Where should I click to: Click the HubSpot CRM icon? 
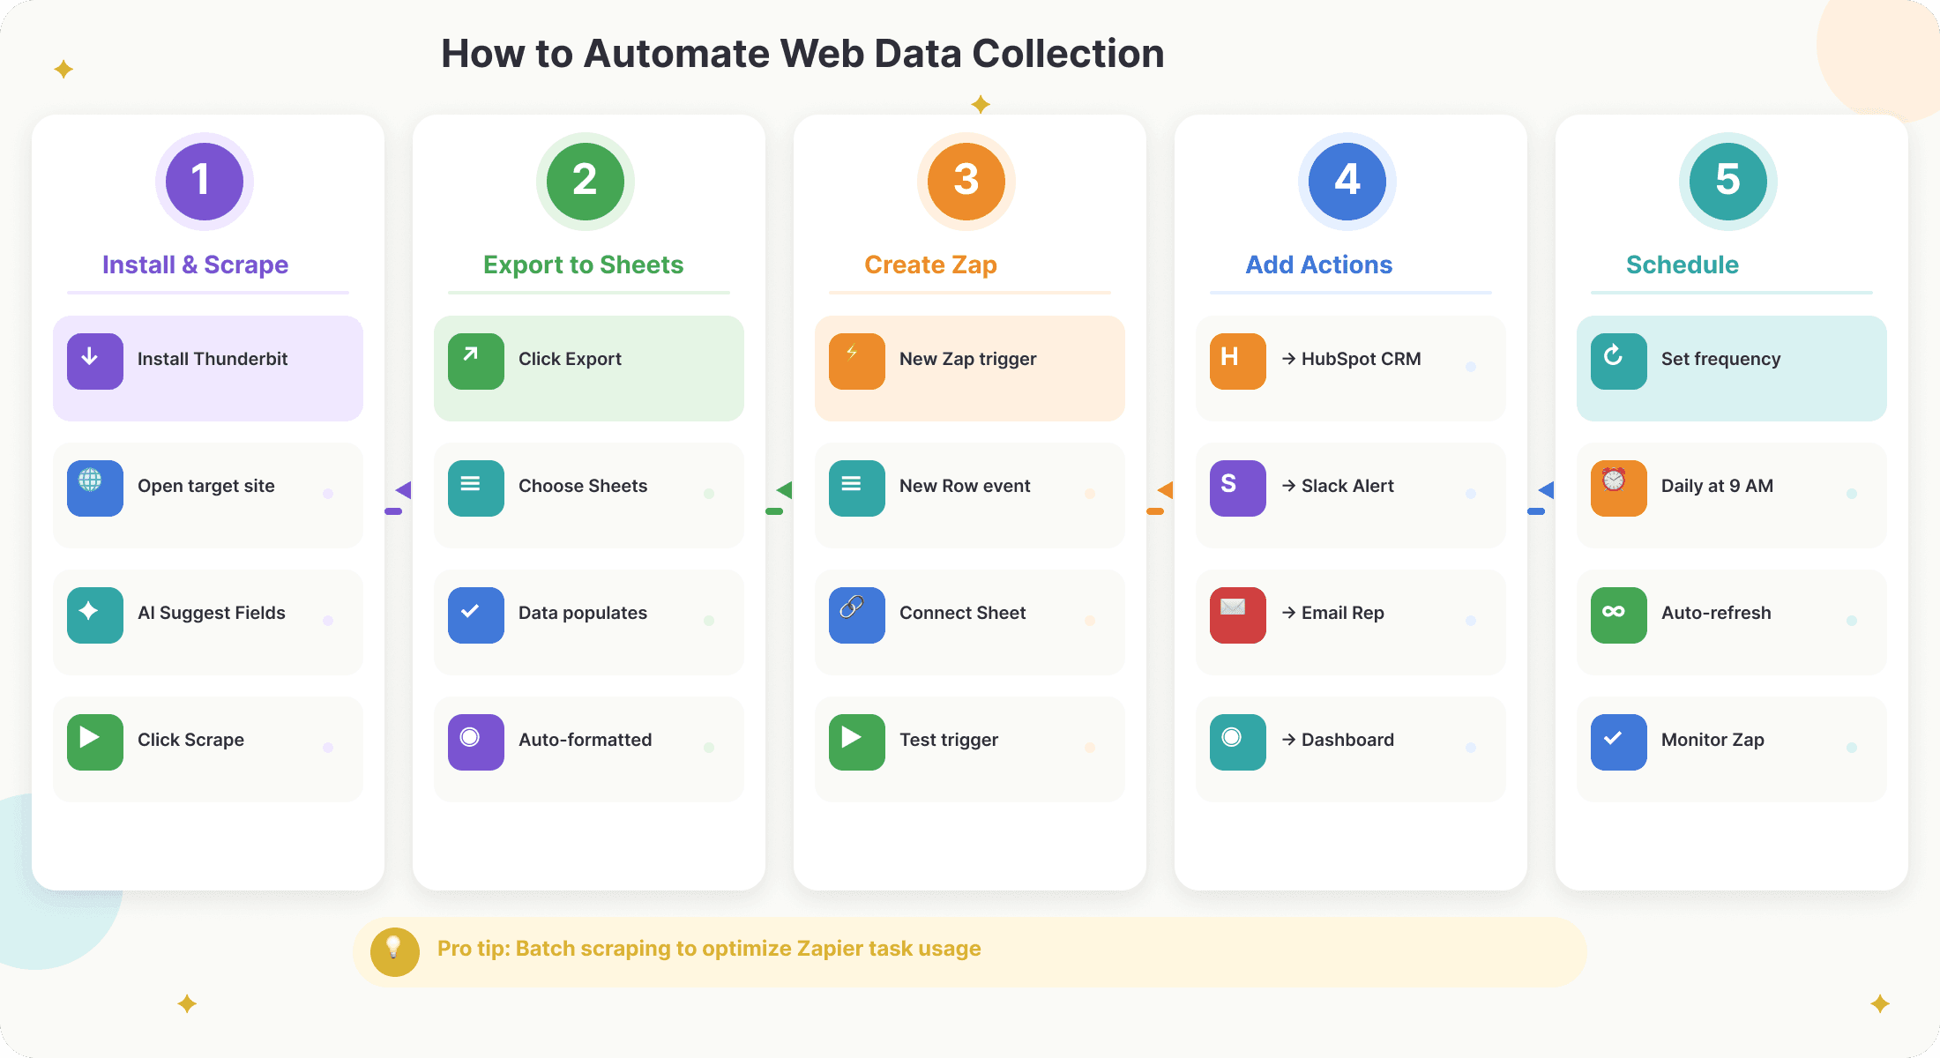[1236, 359]
